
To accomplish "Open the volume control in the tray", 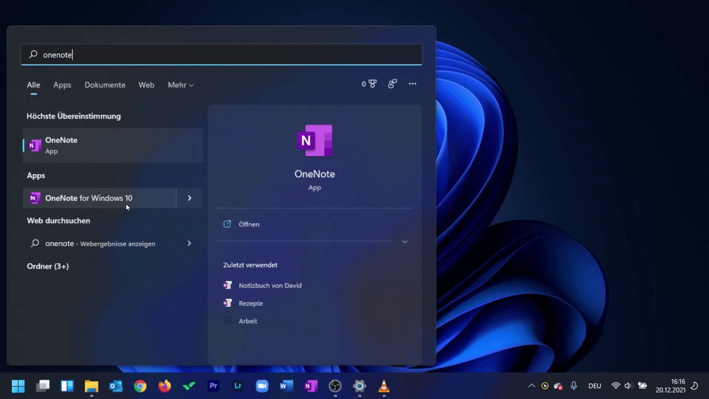I will (628, 386).
